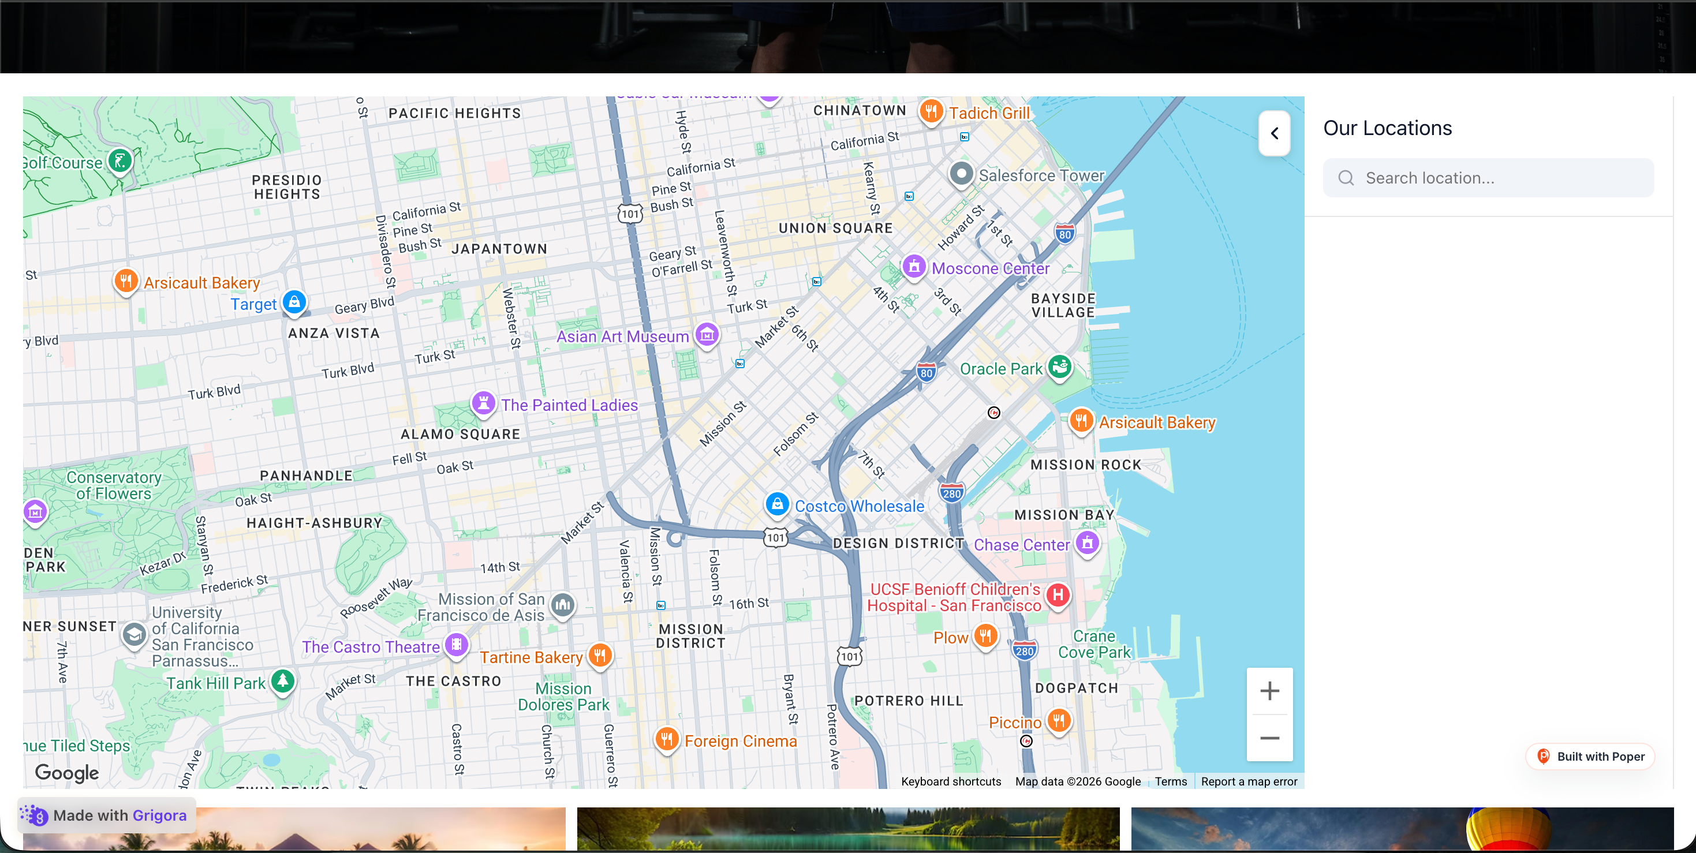This screenshot has height=853, width=1696.
Task: Click the DOGPATCH neighborhood label
Action: coord(1077,689)
